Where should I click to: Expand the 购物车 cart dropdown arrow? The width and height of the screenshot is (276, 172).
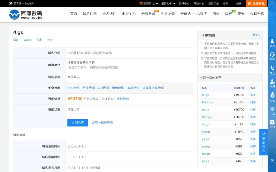pos(157,4)
